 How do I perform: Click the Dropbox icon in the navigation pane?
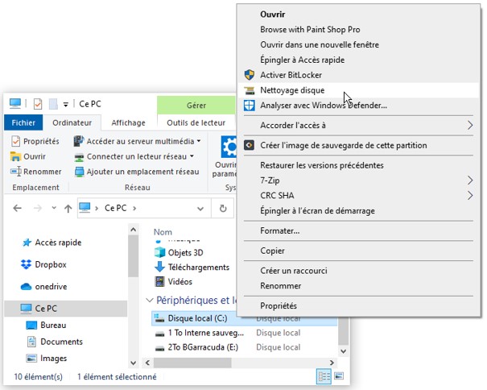pyautogui.click(x=27, y=264)
